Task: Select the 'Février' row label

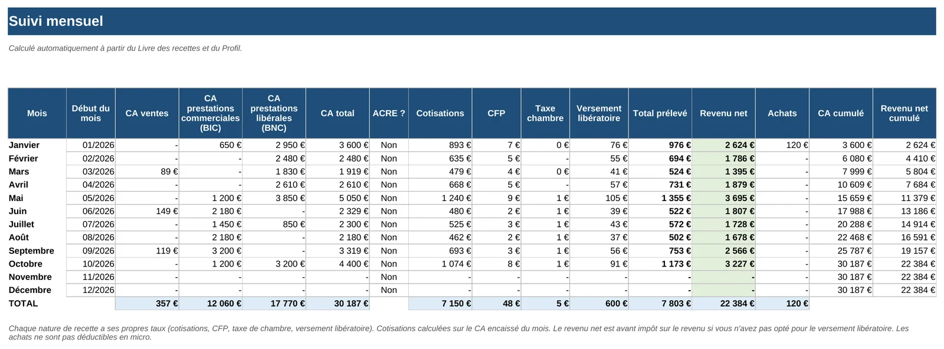Action: pos(37,159)
